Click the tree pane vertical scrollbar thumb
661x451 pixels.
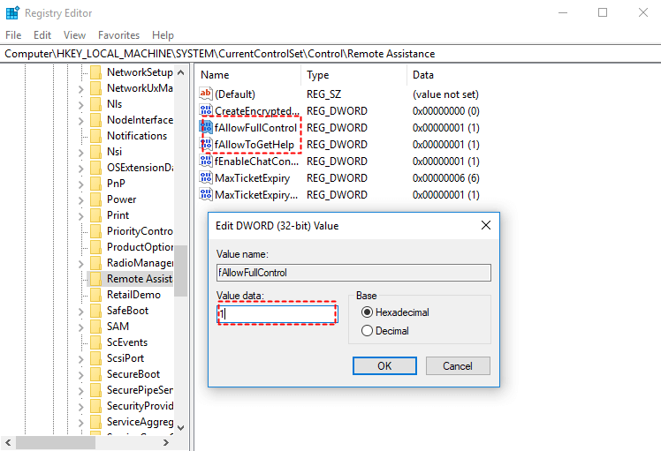click(181, 271)
